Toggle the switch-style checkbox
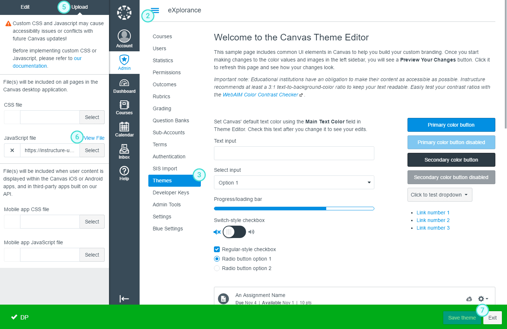 (x=234, y=232)
